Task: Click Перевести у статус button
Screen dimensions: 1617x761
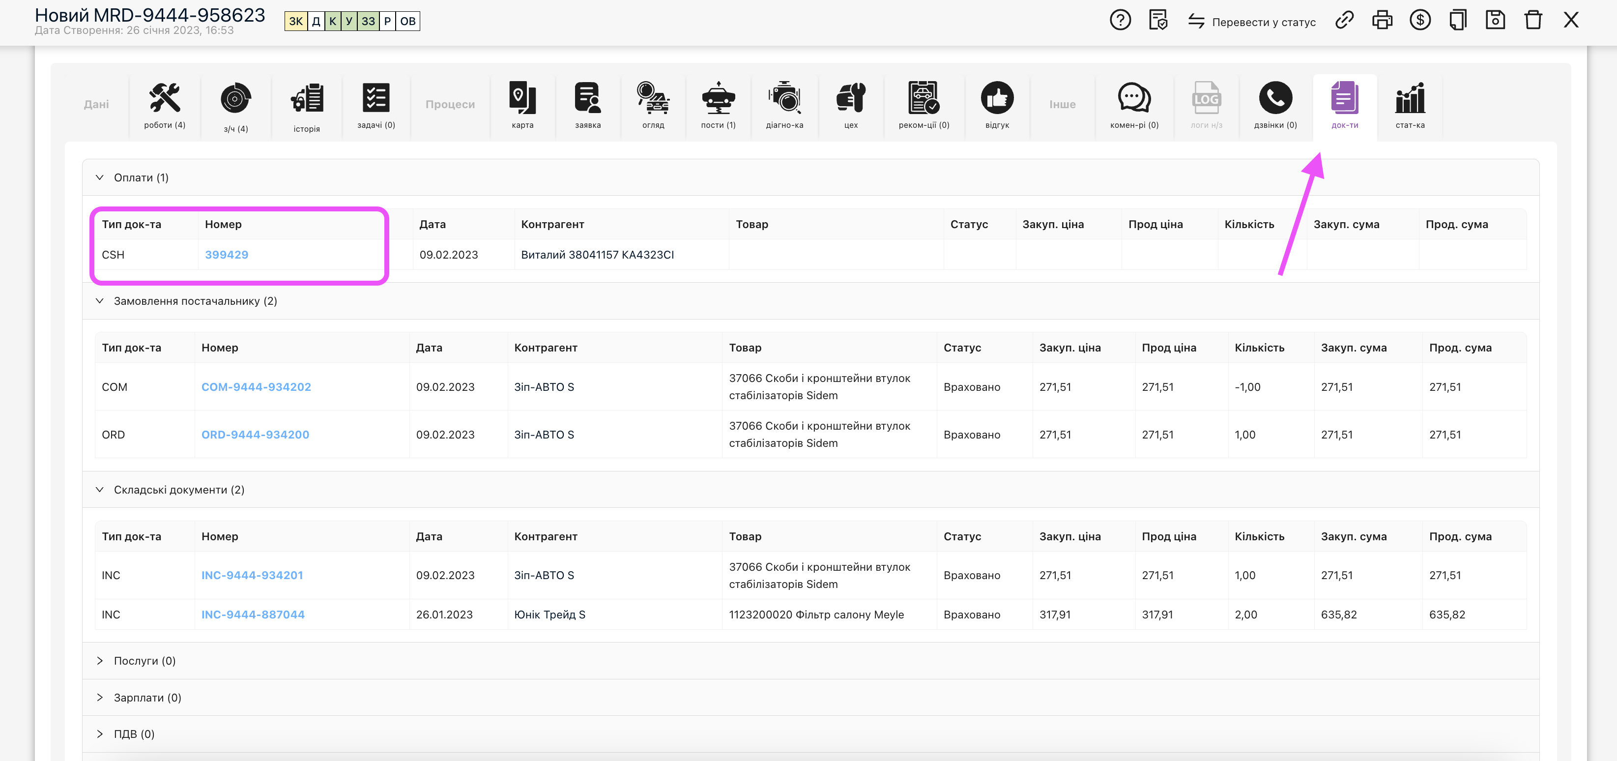Action: pos(1252,22)
